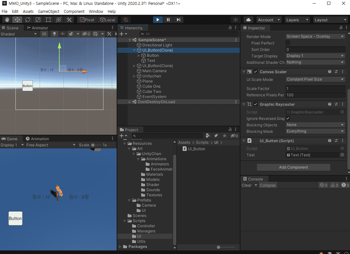Toggle grid snapping in the main toolbar
Viewport: 350px width, 254px height.
click(126, 20)
